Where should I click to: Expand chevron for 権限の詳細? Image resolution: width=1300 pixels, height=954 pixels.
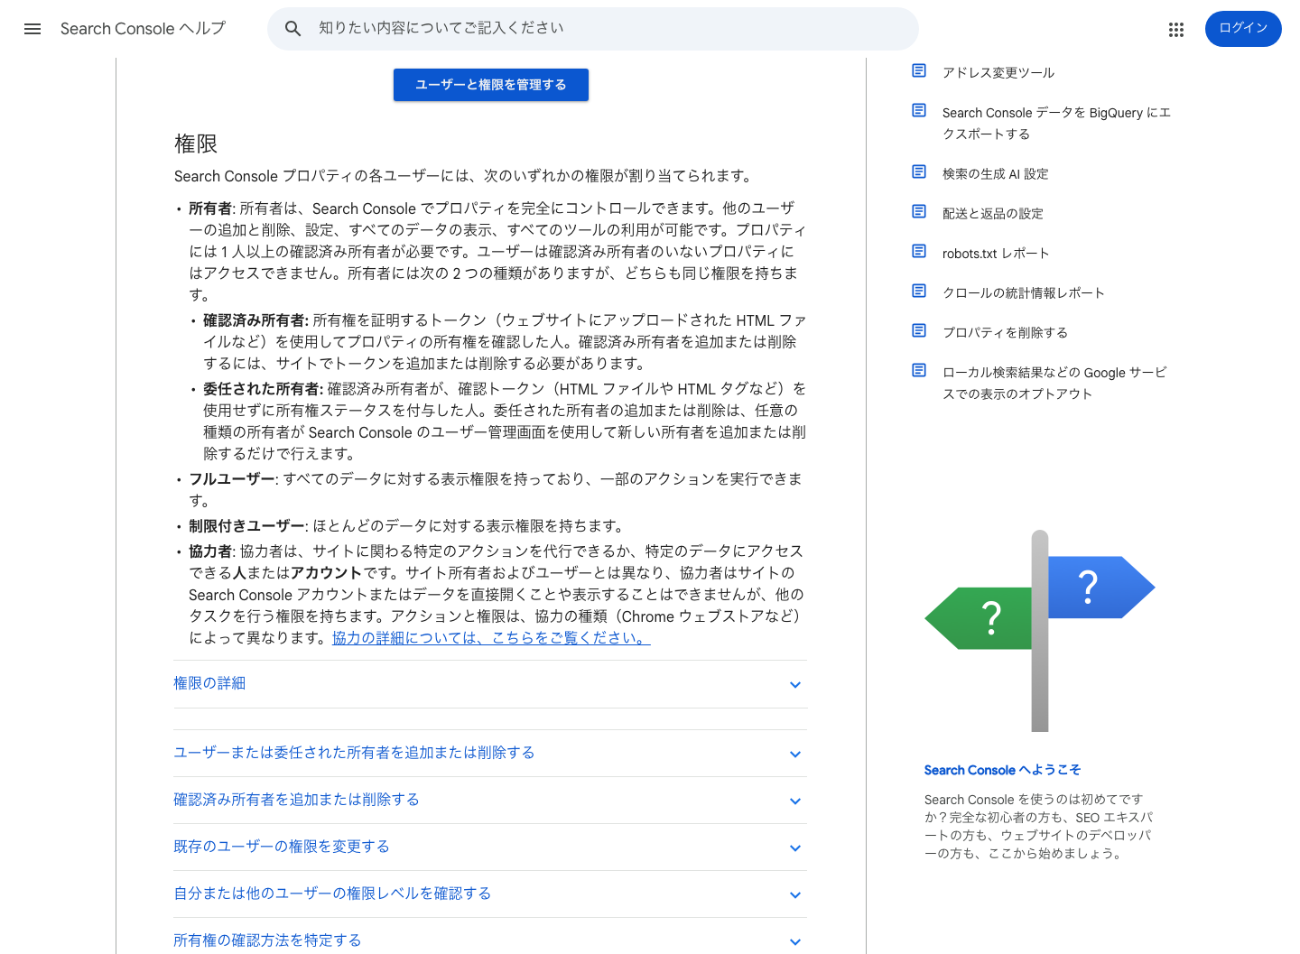(795, 685)
